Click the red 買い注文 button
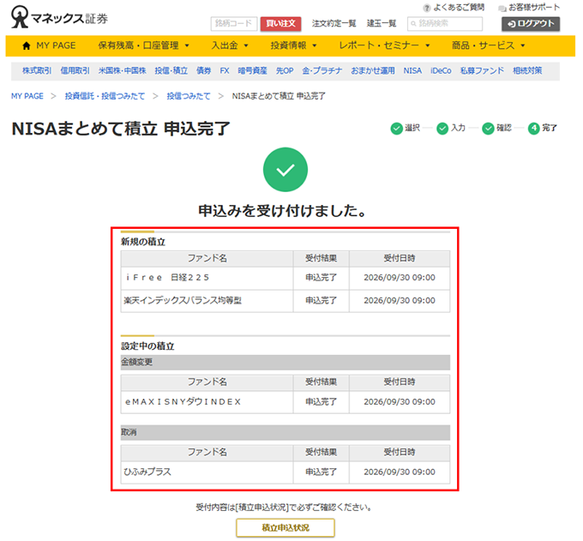The image size is (583, 541). pyautogui.click(x=280, y=24)
